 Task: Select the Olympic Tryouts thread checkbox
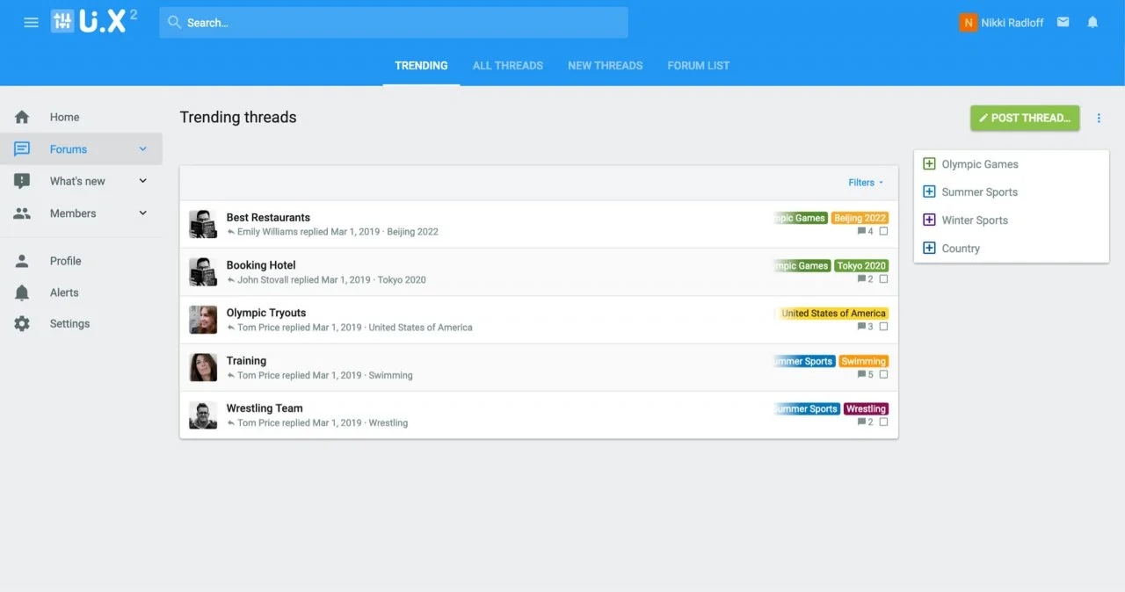tap(883, 327)
